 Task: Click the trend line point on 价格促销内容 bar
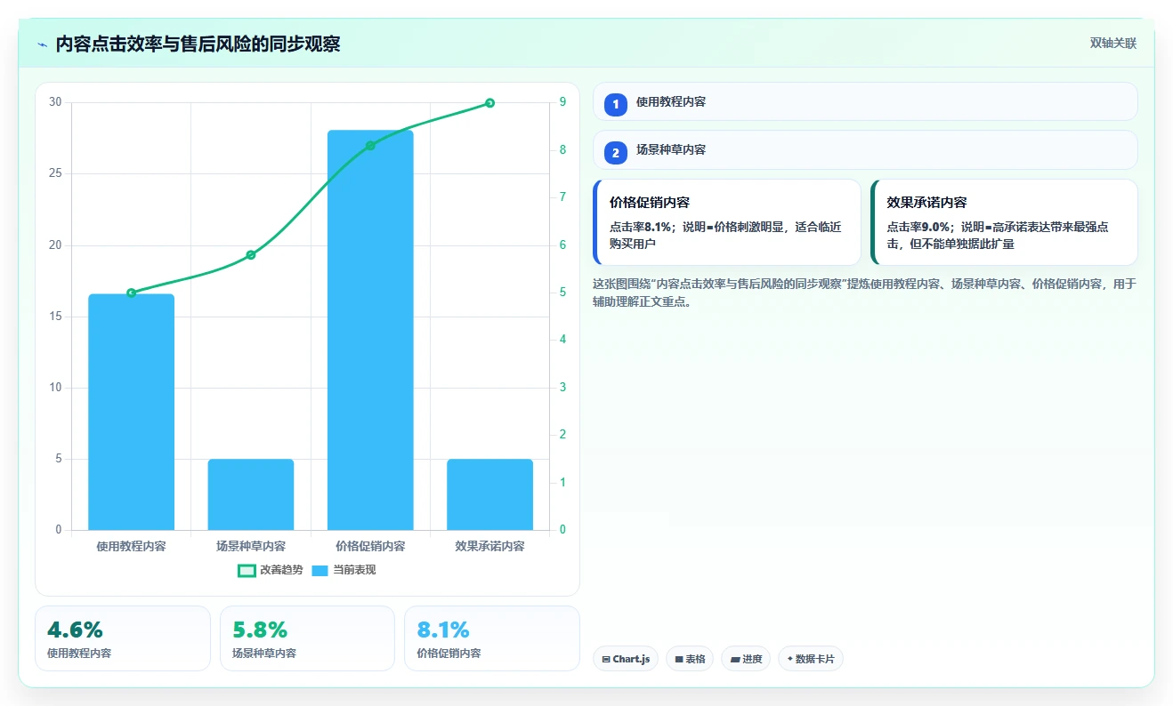(370, 146)
